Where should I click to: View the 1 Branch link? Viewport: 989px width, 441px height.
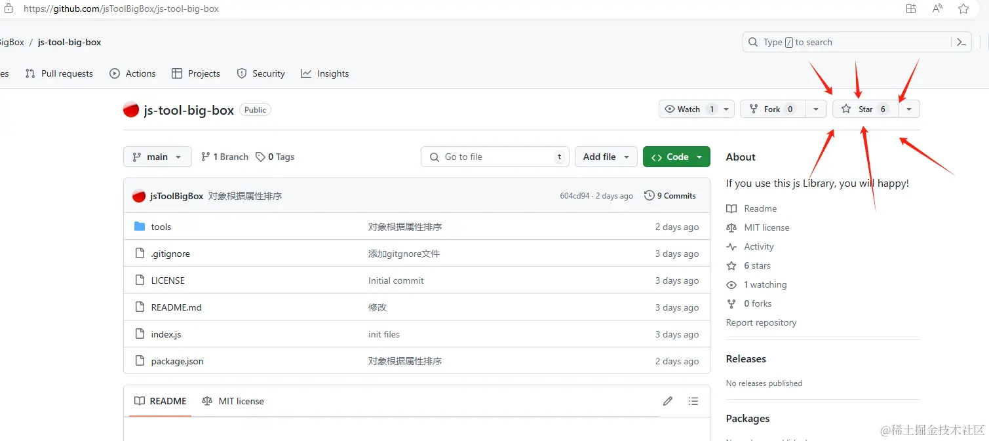pos(225,157)
